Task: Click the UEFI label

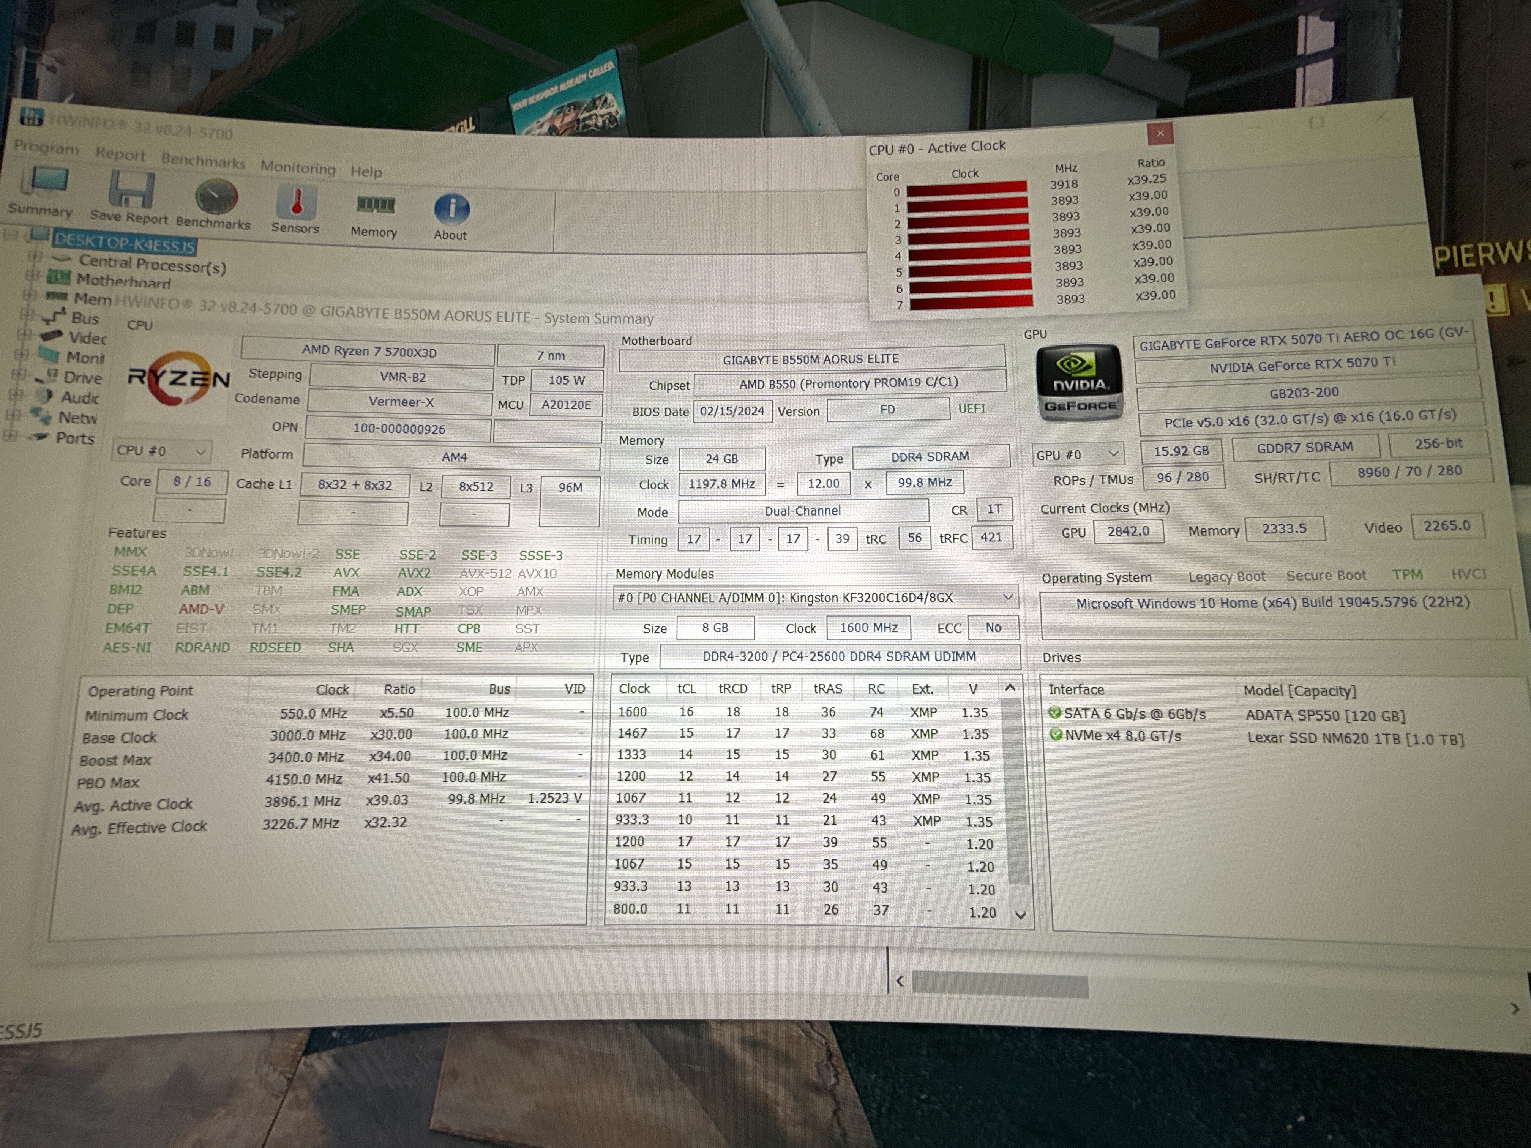Action: pos(972,408)
